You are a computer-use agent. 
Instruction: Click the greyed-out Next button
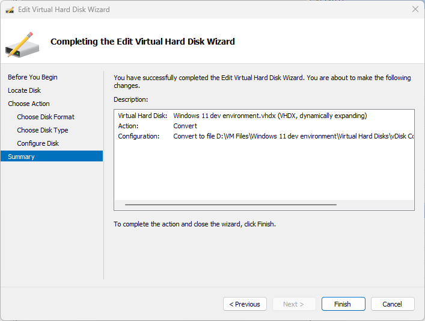point(294,304)
